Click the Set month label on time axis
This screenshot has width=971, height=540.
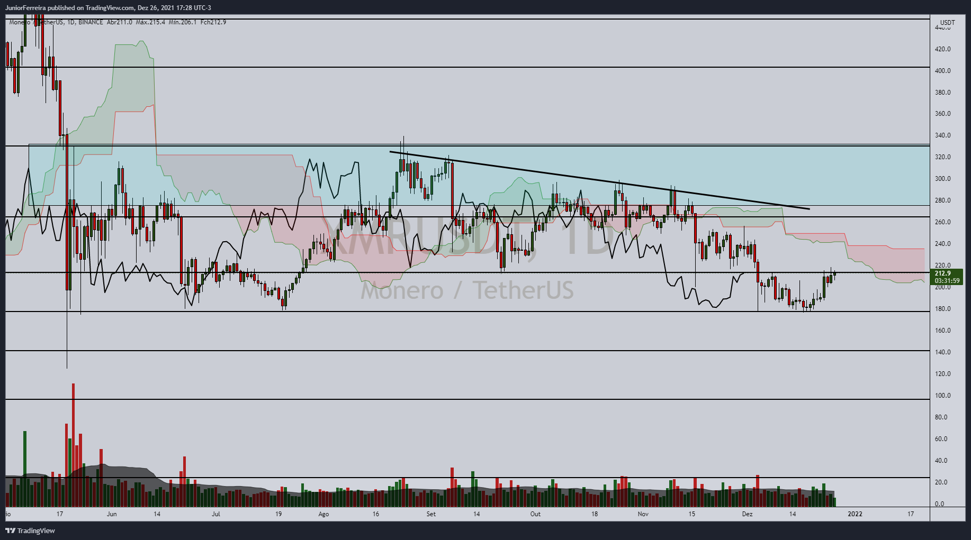click(x=431, y=514)
